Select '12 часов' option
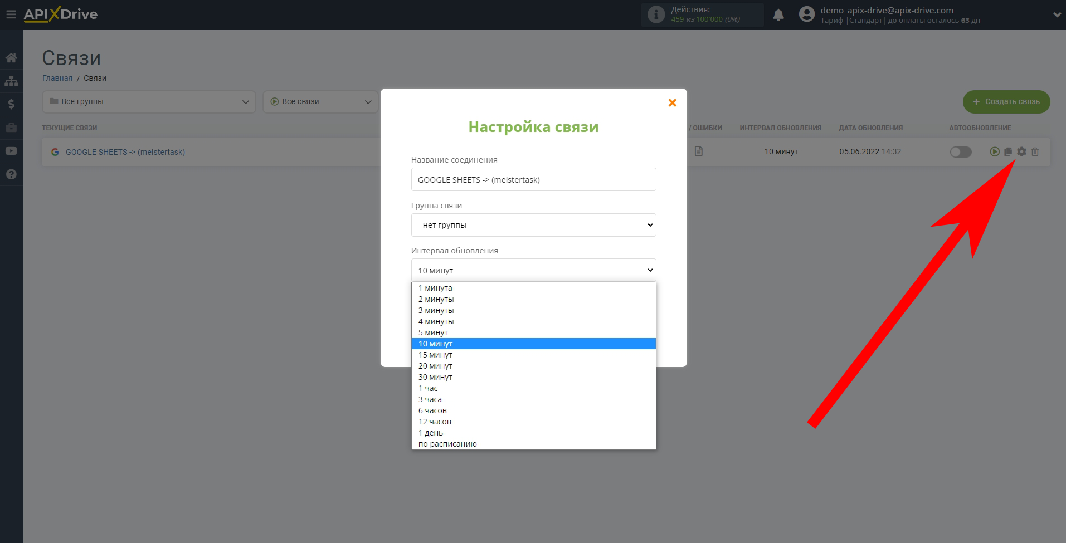This screenshot has height=543, width=1066. click(x=533, y=422)
